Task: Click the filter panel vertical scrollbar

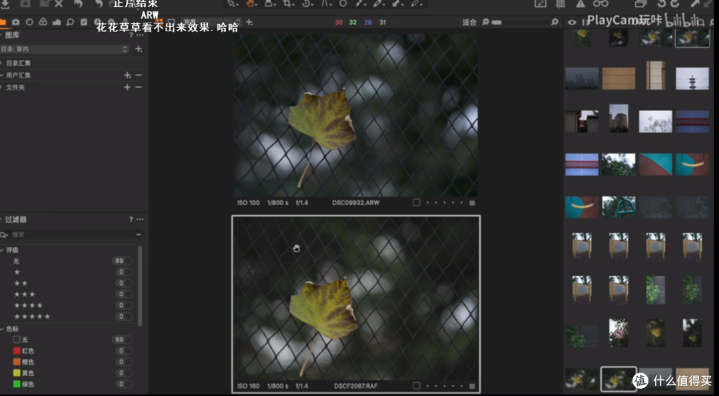Action: click(x=140, y=286)
